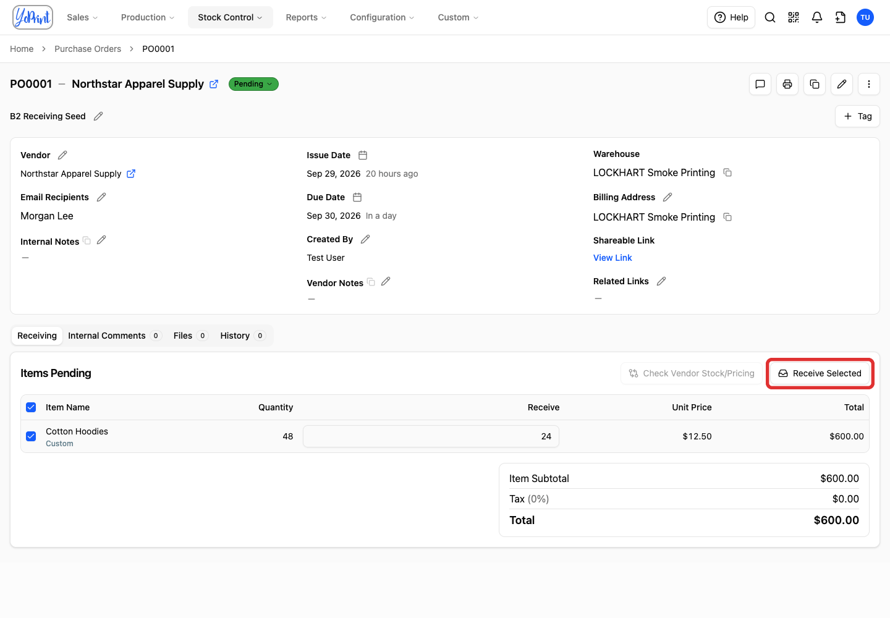Click the Receive quantity field for Cotton Hoodies

tap(431, 436)
